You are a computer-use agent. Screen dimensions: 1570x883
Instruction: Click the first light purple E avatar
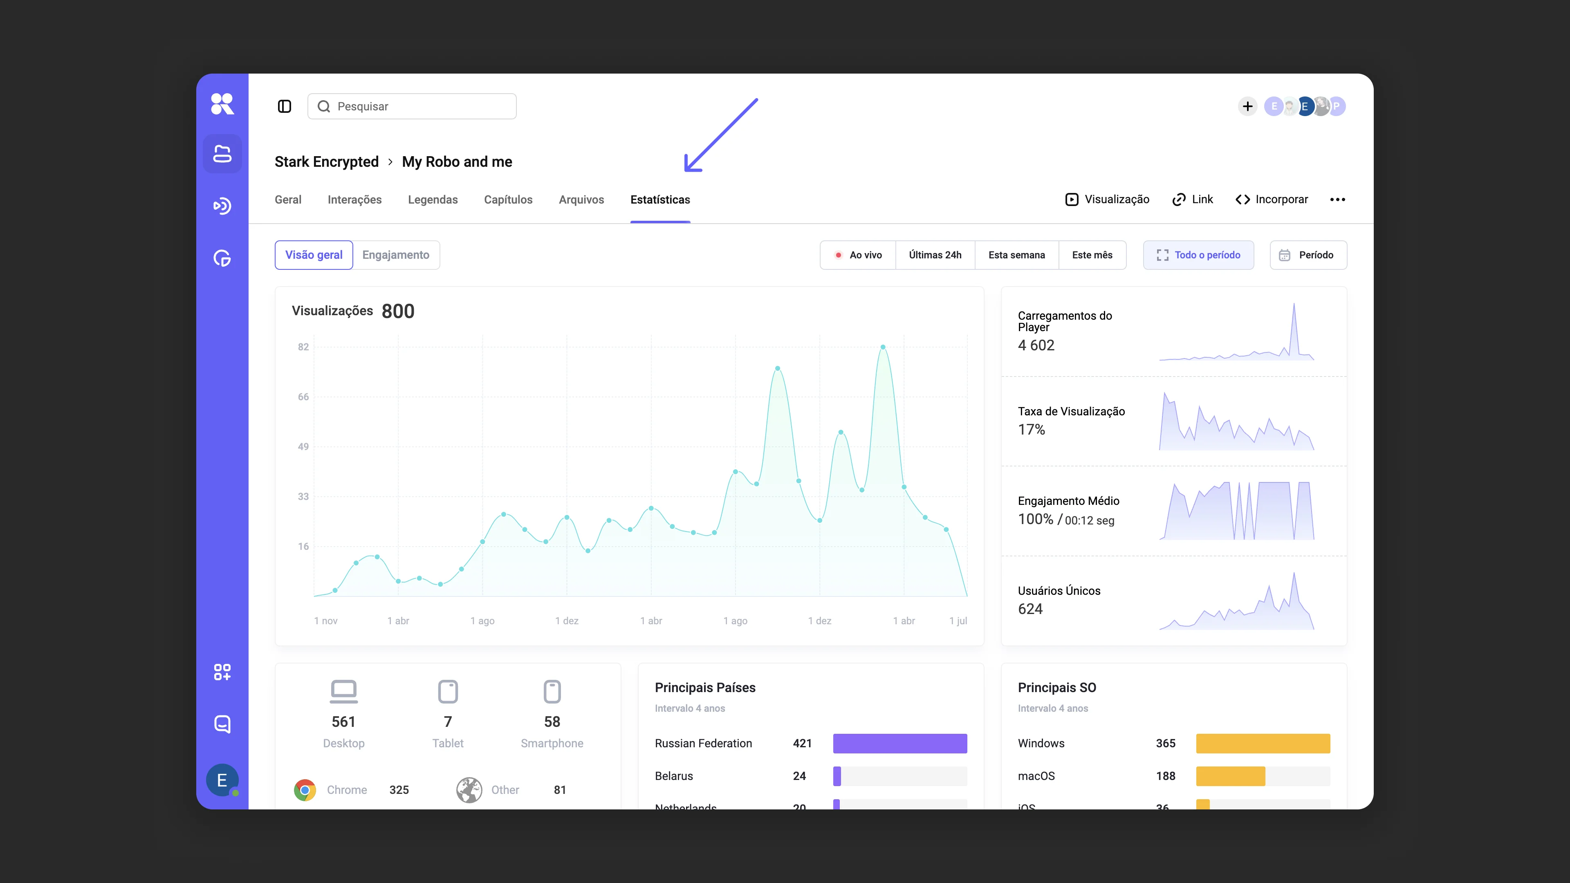click(x=1273, y=107)
